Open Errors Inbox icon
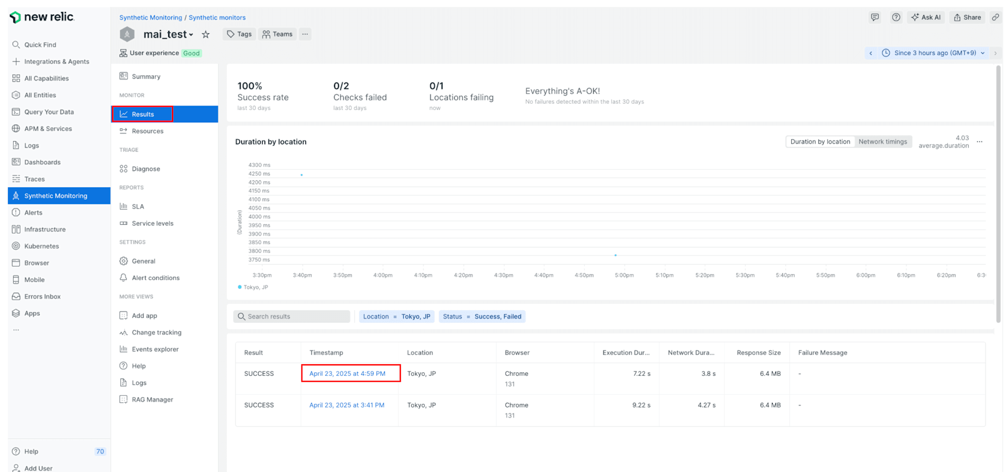 (x=16, y=296)
